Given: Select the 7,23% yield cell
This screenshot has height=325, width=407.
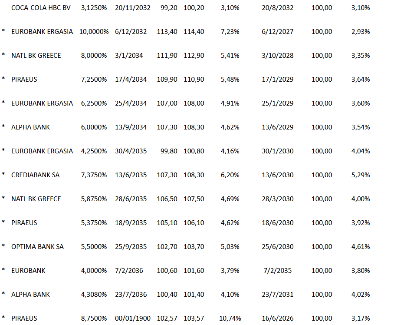Looking at the screenshot, I should click(230, 32).
